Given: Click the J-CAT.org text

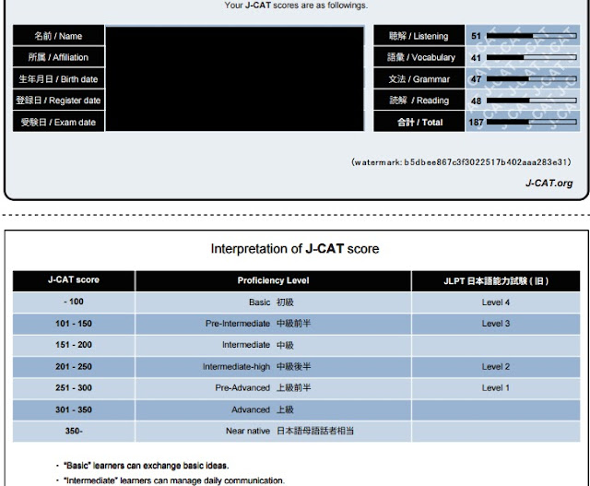Looking at the screenshot, I should coord(549,184).
